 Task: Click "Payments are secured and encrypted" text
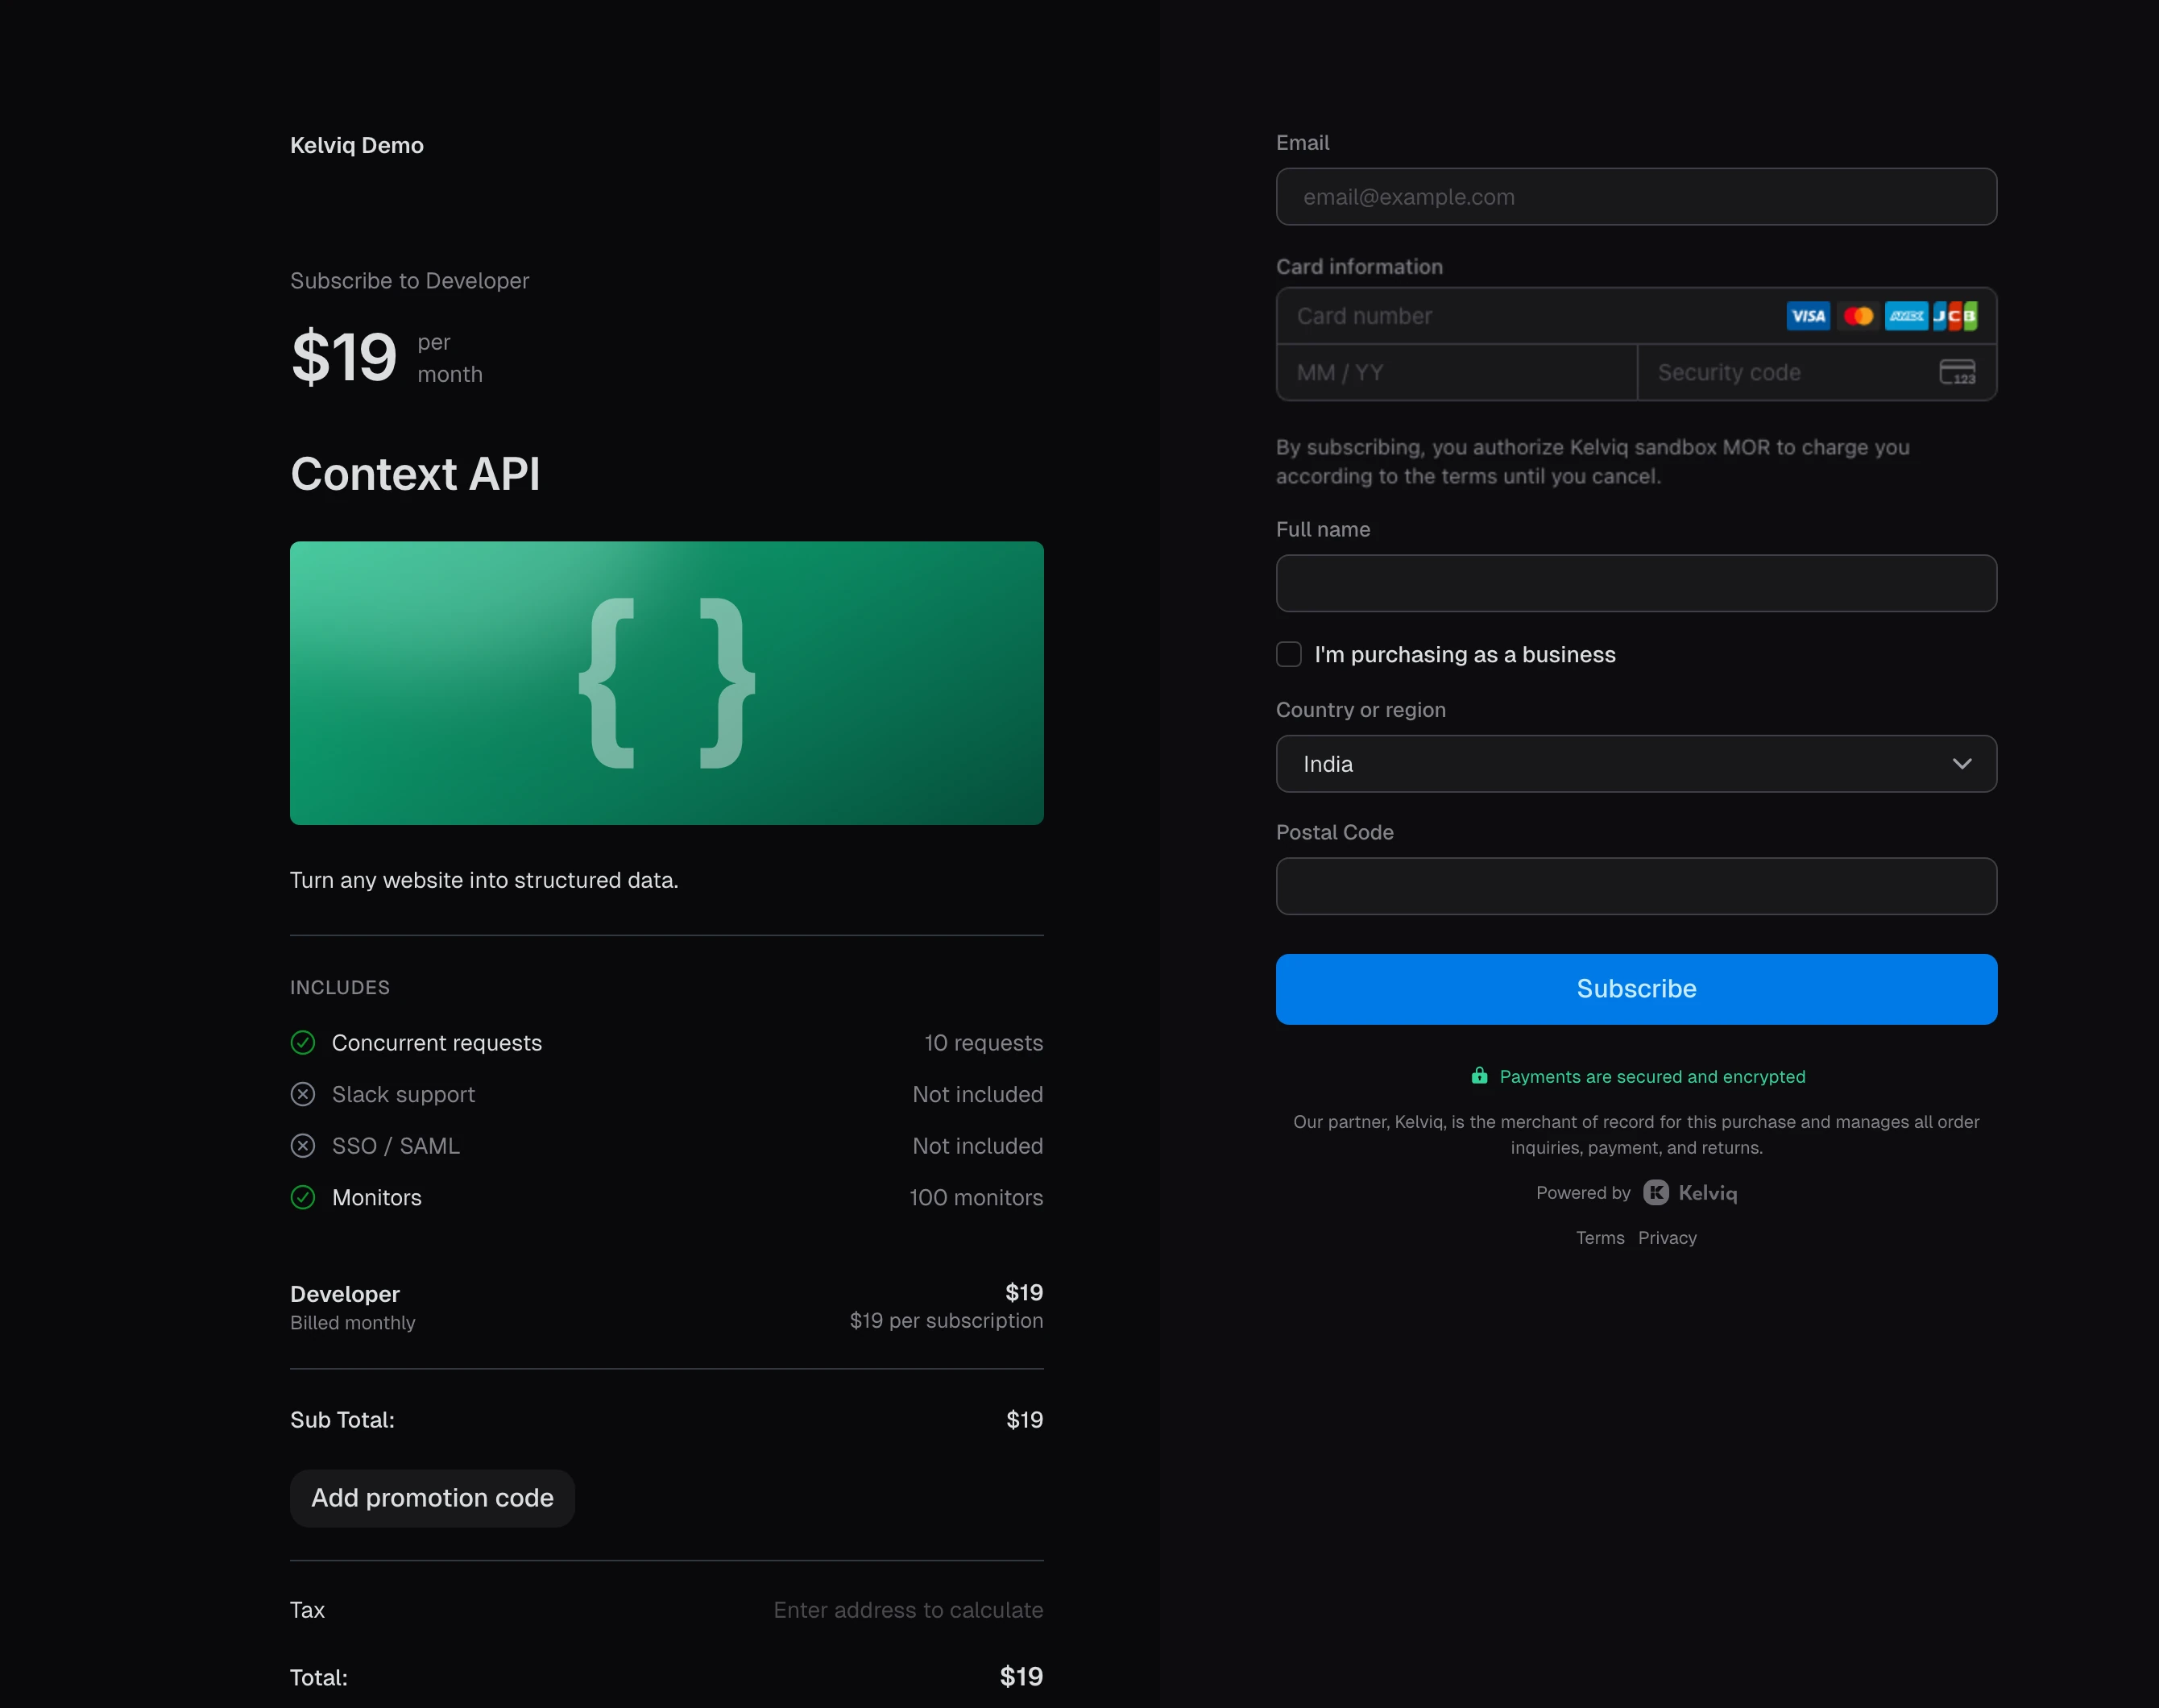pos(1652,1077)
